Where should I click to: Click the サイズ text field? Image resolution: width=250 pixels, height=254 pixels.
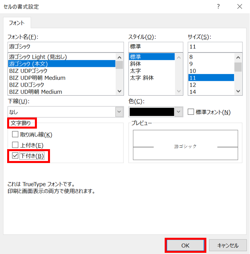click(x=215, y=47)
